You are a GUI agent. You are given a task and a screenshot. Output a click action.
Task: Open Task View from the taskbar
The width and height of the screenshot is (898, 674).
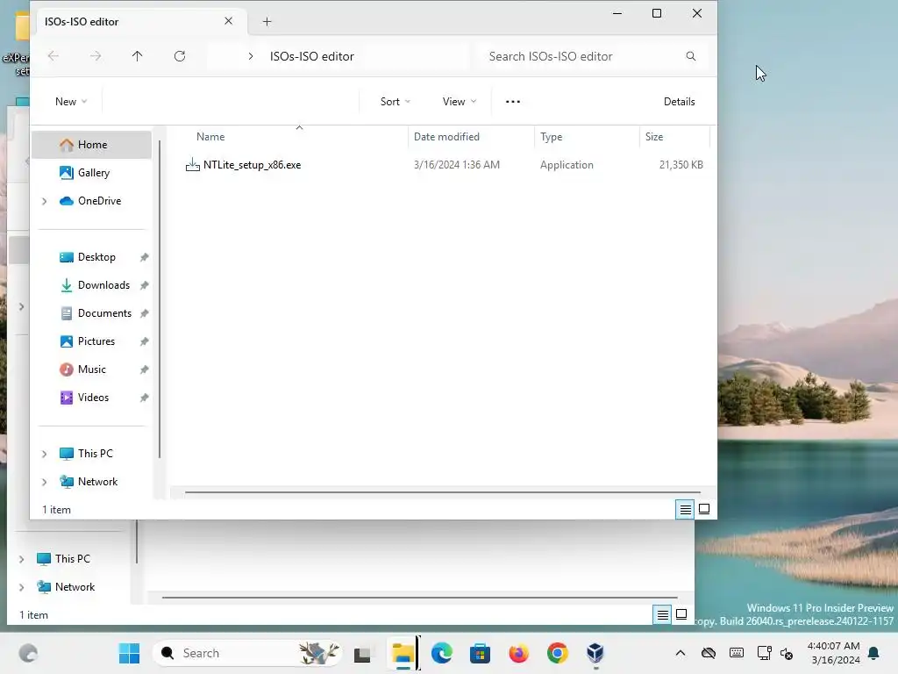tap(362, 653)
